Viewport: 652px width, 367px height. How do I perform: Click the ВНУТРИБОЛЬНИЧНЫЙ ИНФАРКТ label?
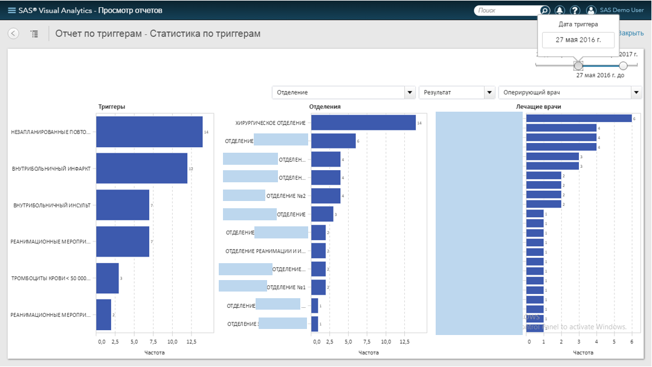click(x=51, y=168)
